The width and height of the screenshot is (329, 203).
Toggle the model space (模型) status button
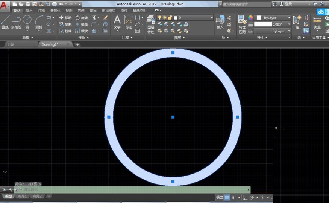pyautogui.click(x=220, y=197)
